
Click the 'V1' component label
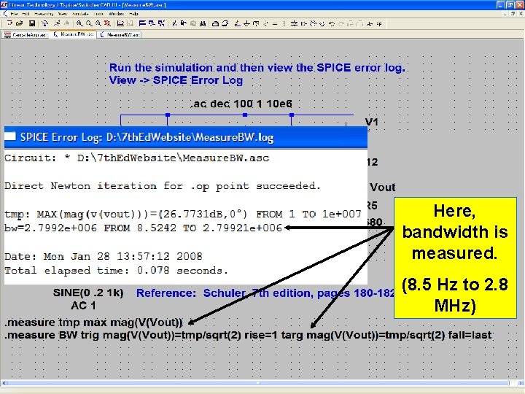tap(372, 122)
